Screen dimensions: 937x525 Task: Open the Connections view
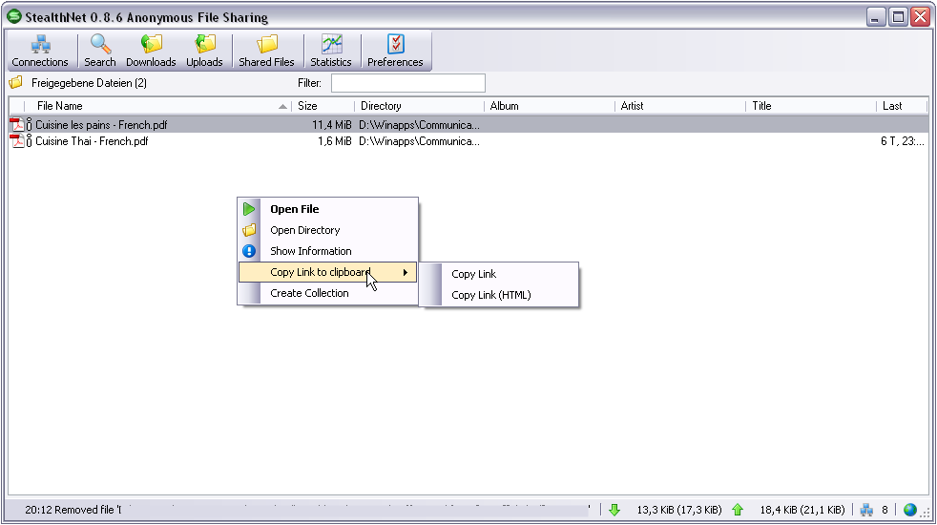[x=40, y=52]
